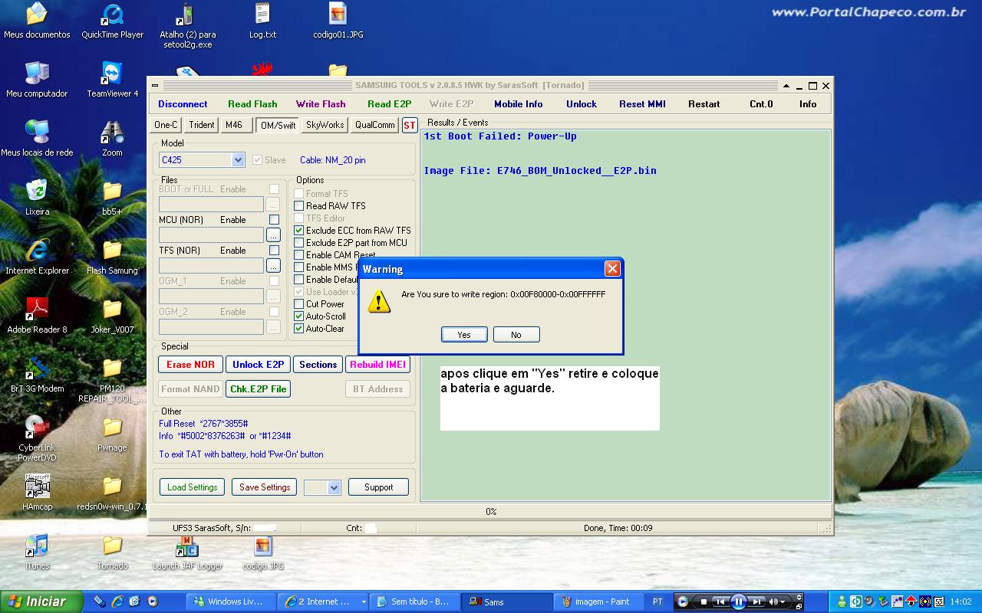Select the codigo01.JPG image file icon
Viewport: 982px width, 613px height.
coord(338,21)
